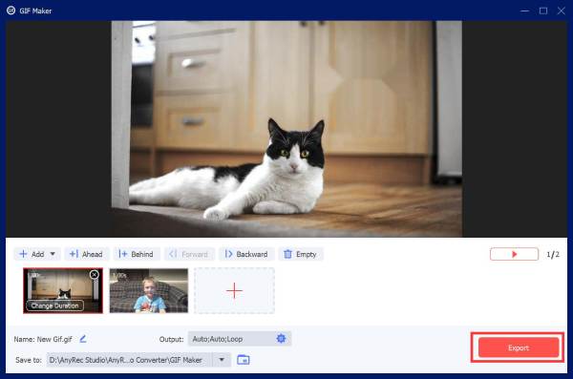Click the Add images button
This screenshot has height=379, width=573.
point(32,254)
